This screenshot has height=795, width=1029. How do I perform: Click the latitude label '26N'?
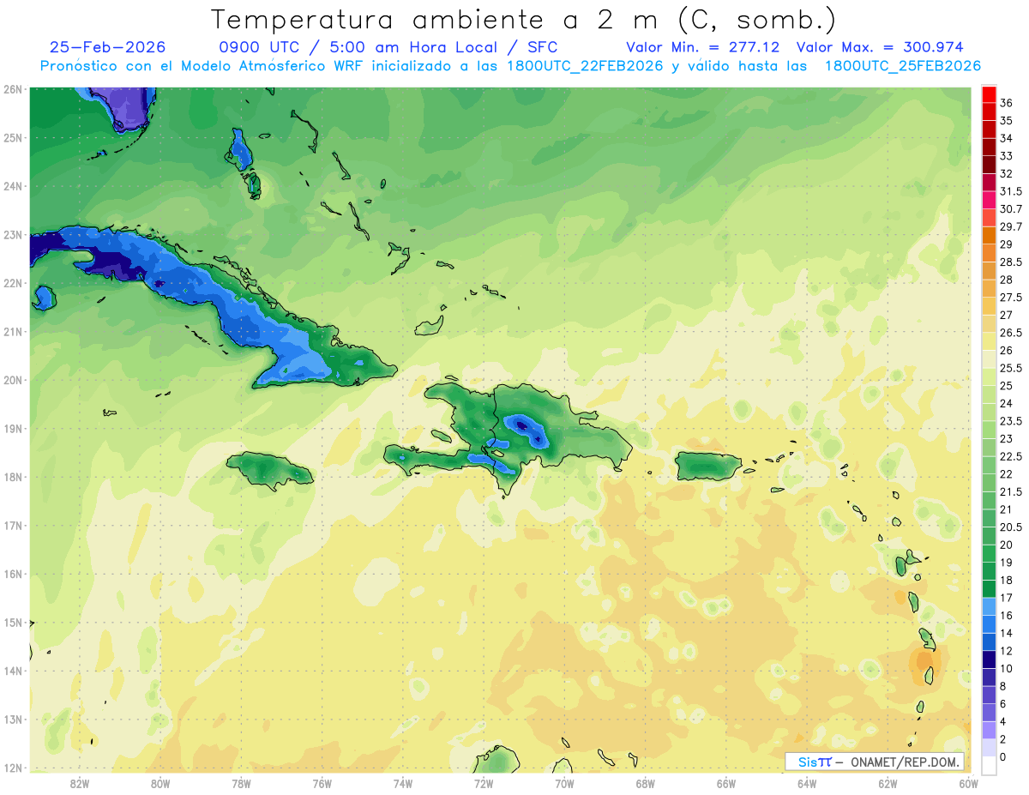12,89
